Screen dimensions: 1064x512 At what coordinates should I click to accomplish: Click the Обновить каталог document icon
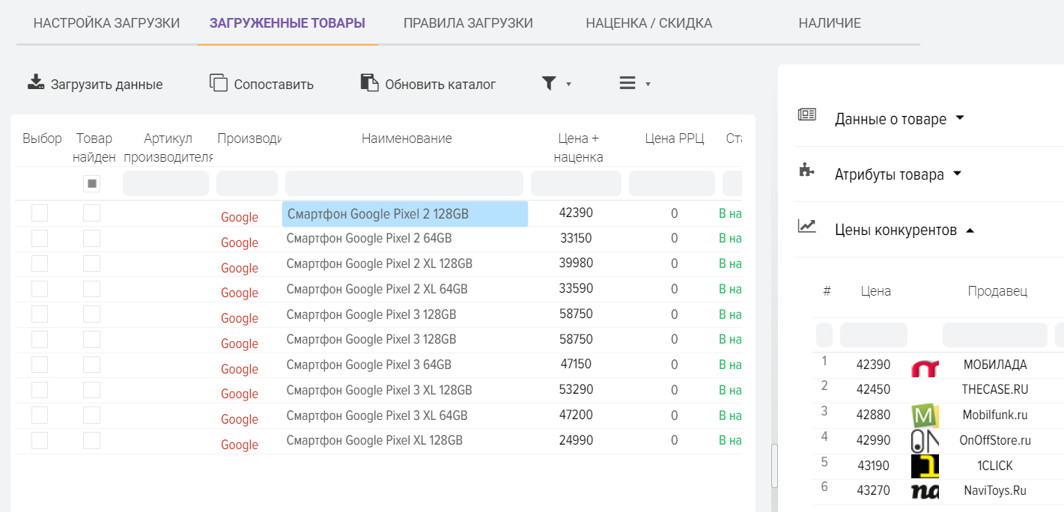point(369,83)
